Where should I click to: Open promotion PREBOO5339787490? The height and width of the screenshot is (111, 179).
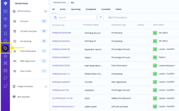(x=61, y=33)
